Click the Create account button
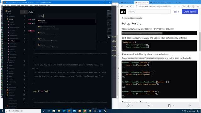Screen dimensions: 201x113 190,12
